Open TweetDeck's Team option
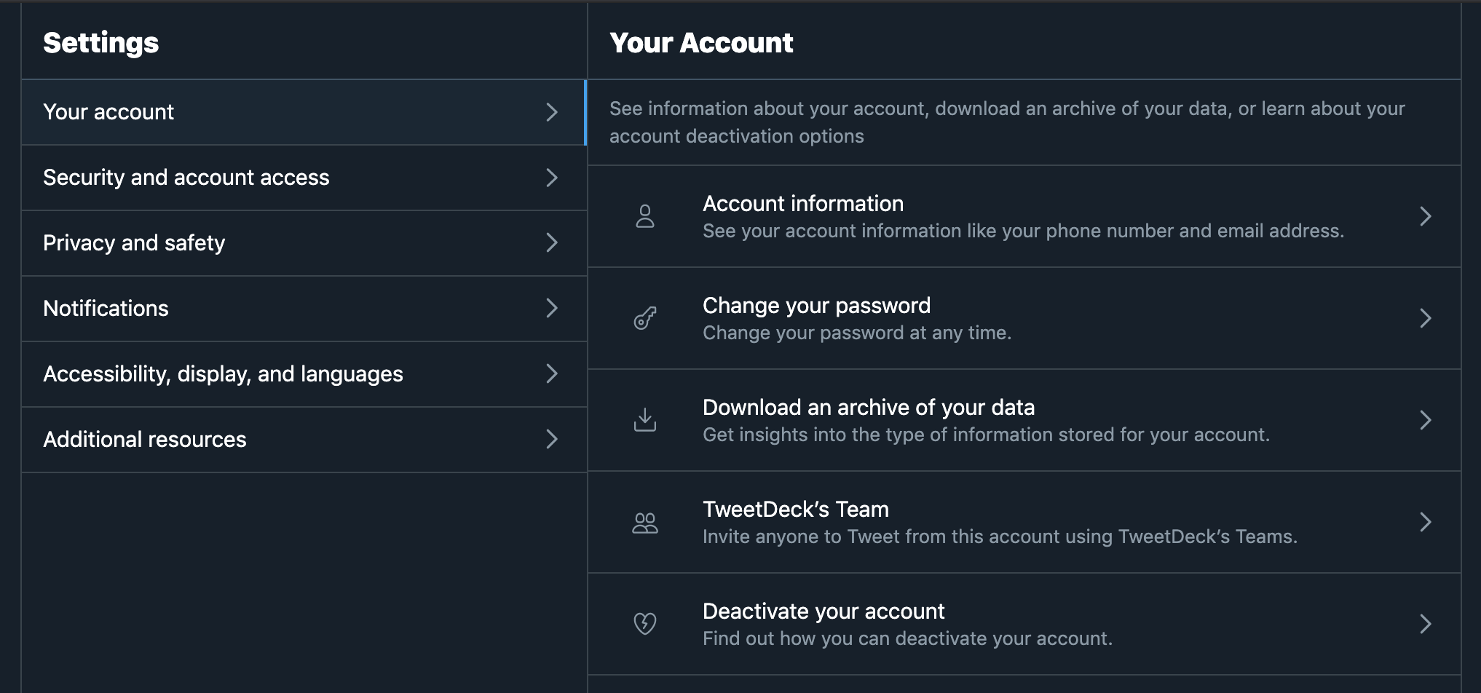The width and height of the screenshot is (1481, 693). tap(795, 510)
